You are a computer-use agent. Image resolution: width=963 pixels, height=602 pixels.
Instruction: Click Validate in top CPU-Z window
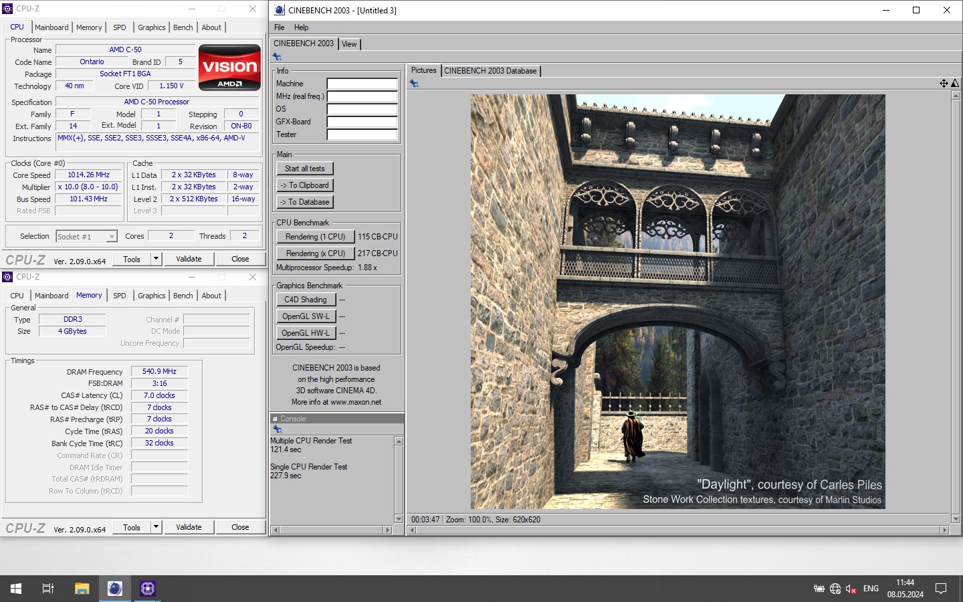tap(189, 259)
